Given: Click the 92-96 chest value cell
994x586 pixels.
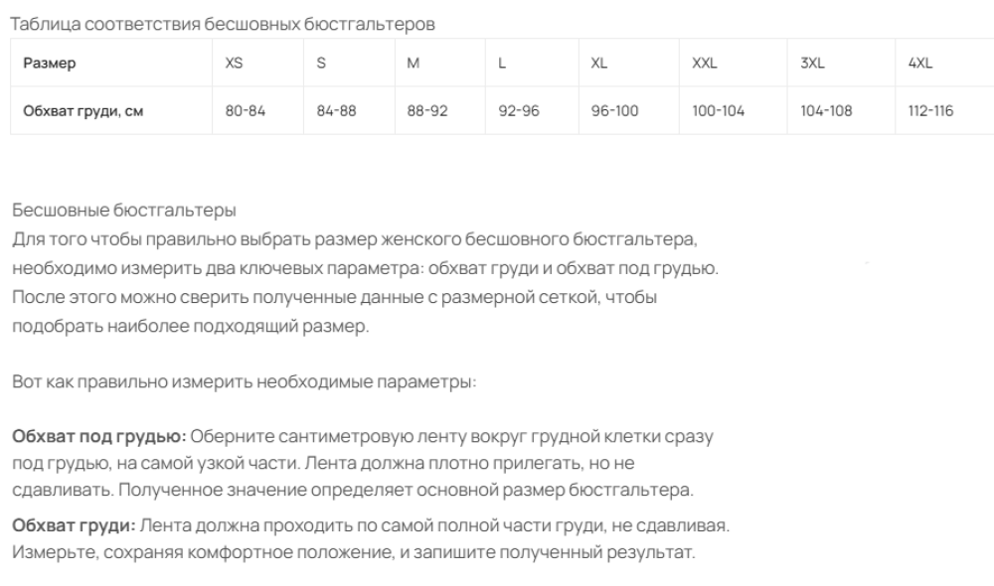Looking at the screenshot, I should click(532, 110).
